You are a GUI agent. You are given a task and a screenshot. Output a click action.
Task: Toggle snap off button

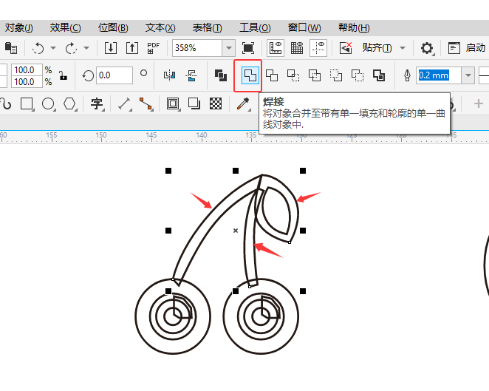click(x=346, y=48)
